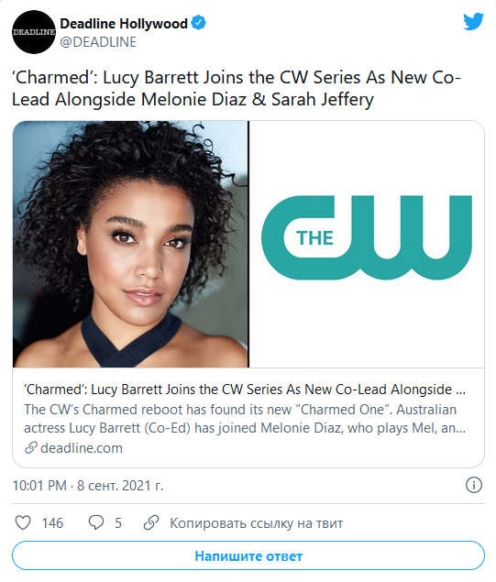Select Копировать ссылку на твит
This screenshot has width=496, height=582.
(256, 523)
